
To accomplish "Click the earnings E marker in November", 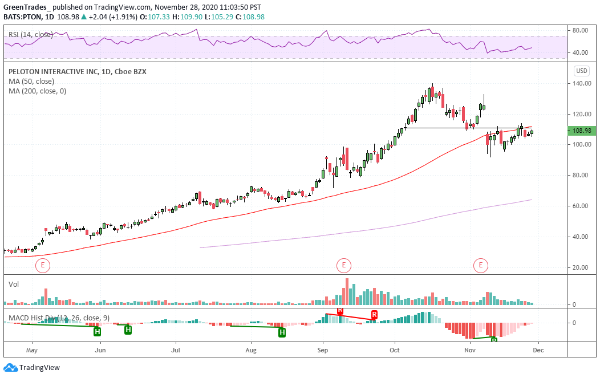I will click(481, 265).
